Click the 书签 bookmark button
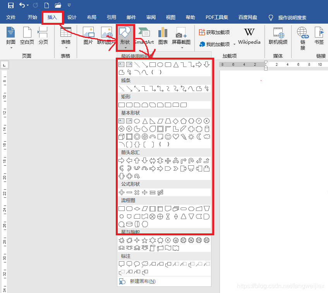The height and width of the screenshot is (293, 328). click(319, 36)
